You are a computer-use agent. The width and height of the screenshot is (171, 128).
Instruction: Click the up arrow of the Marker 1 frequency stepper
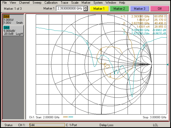(85, 7)
